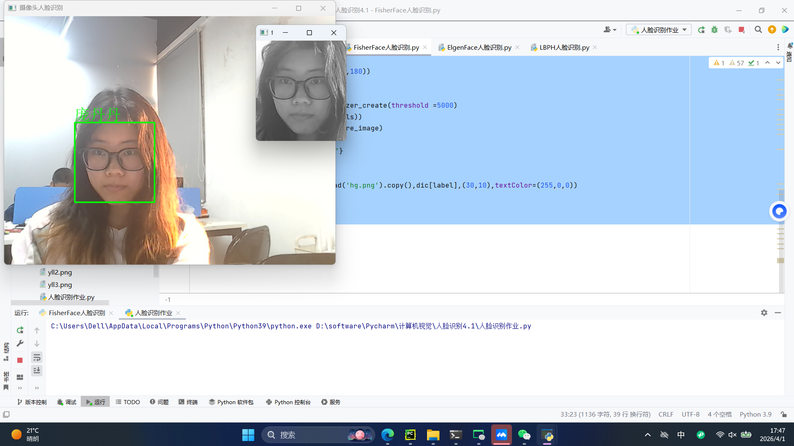Toggle soft-wrap in Run console
This screenshot has height=446, width=794.
click(x=37, y=357)
